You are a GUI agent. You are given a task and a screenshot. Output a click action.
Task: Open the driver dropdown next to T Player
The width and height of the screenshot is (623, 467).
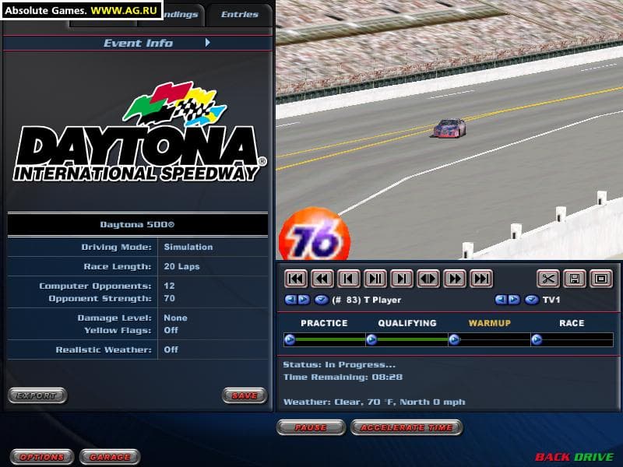[x=321, y=300]
